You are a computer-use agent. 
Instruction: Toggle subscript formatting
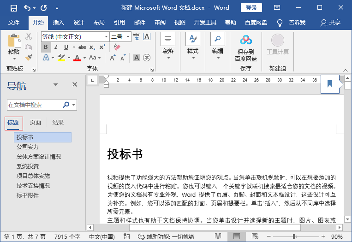[x=92, y=47]
